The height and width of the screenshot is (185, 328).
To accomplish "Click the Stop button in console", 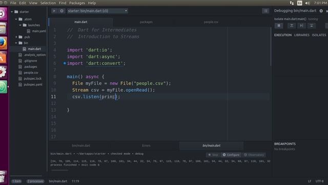I will pos(213,155).
